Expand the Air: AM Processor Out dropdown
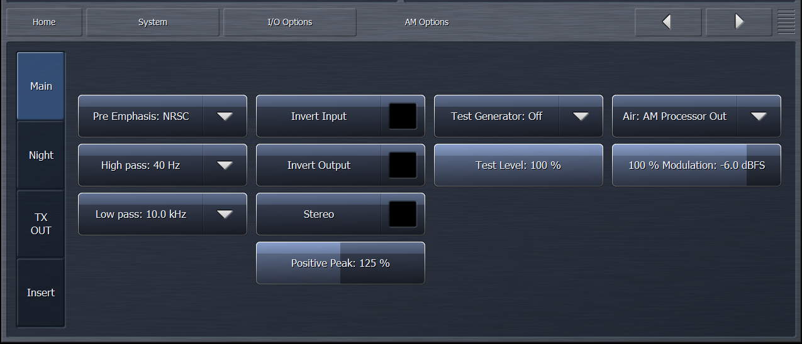 696,116
